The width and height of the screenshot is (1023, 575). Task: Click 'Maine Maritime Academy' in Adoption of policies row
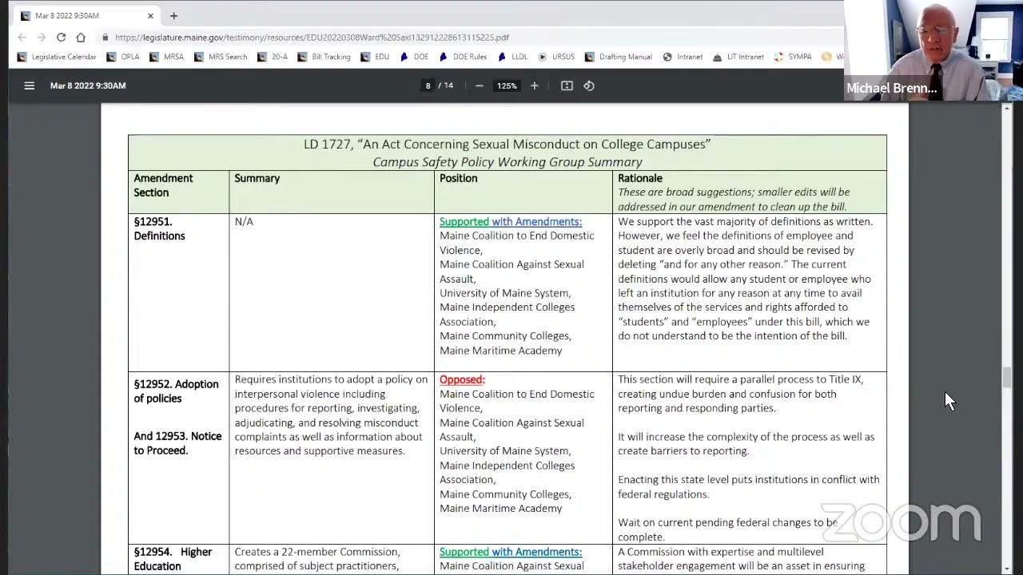click(x=500, y=509)
